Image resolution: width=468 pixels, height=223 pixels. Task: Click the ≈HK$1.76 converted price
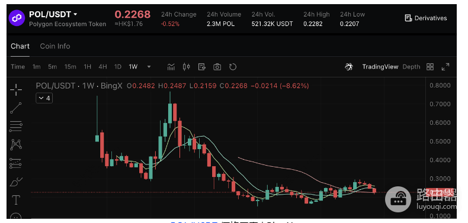pos(129,24)
